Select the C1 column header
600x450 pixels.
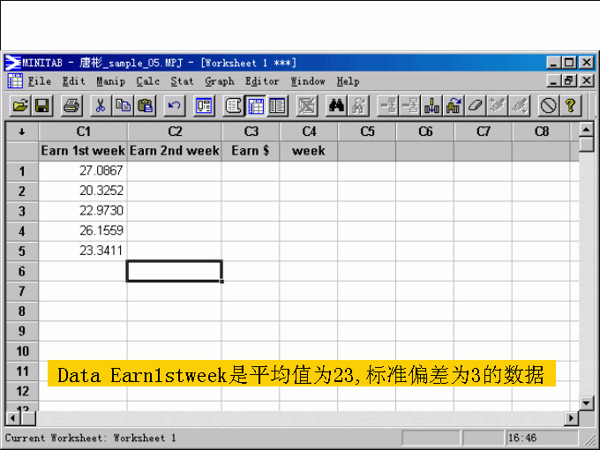83,131
